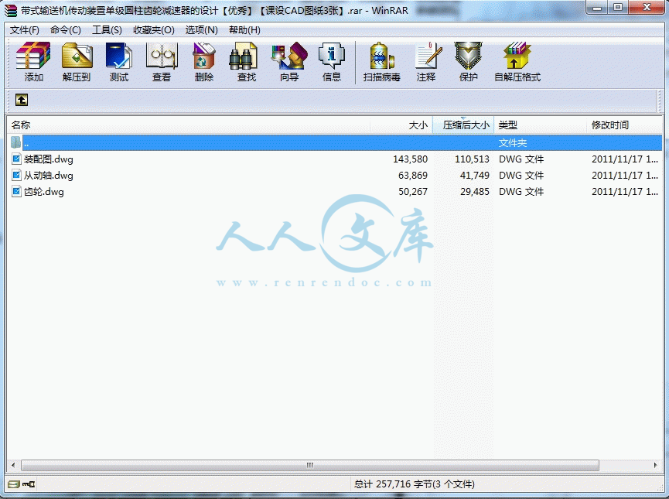Click the 注释 (Comment) toolbar icon

pos(428,56)
